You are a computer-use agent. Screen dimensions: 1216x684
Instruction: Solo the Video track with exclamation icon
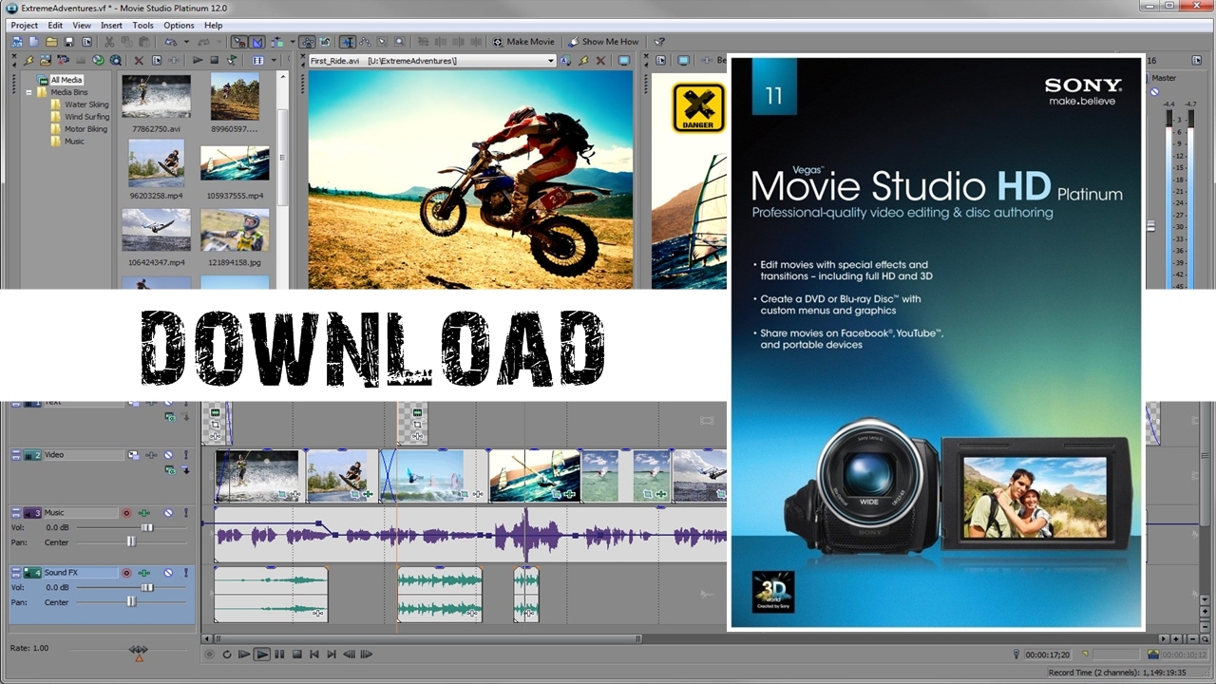click(186, 455)
